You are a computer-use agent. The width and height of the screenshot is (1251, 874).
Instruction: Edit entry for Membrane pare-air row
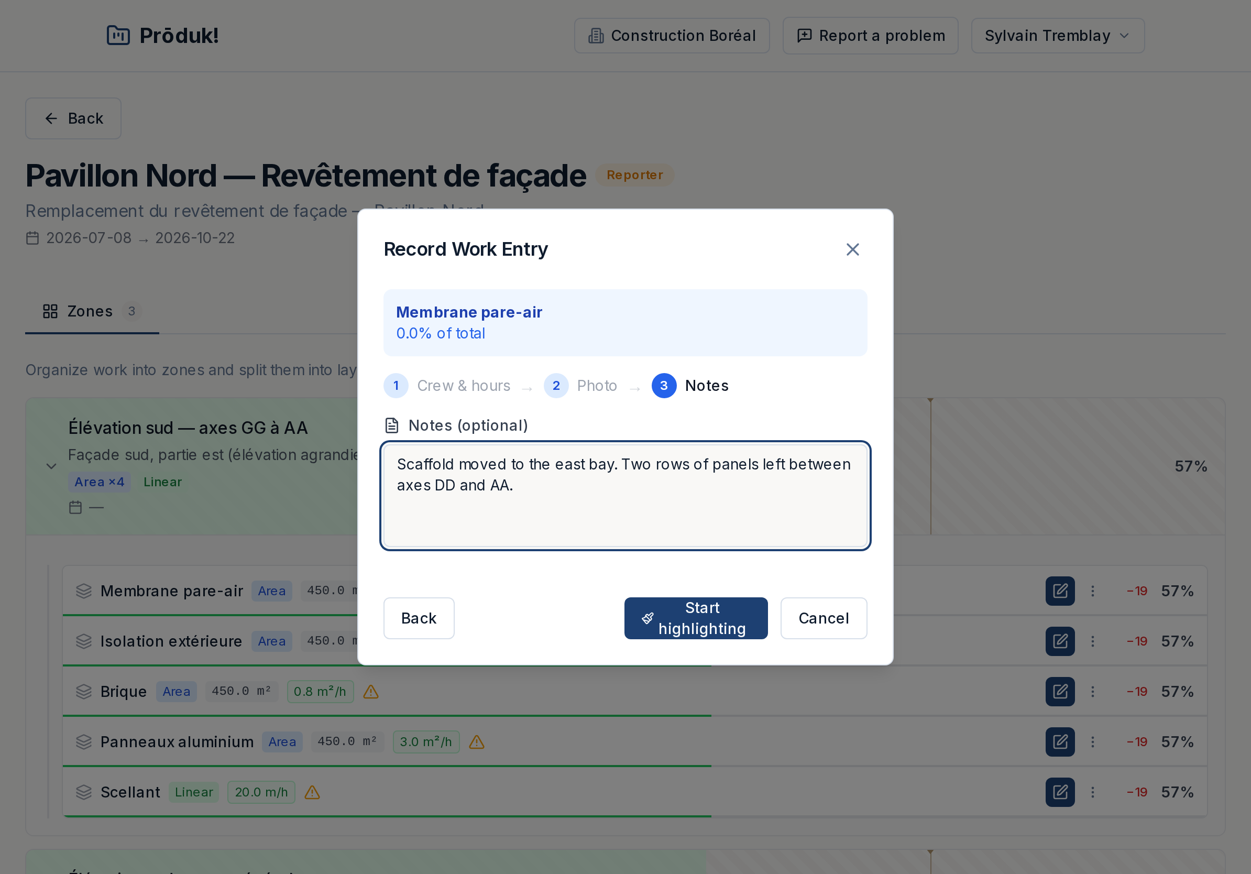tap(1060, 591)
